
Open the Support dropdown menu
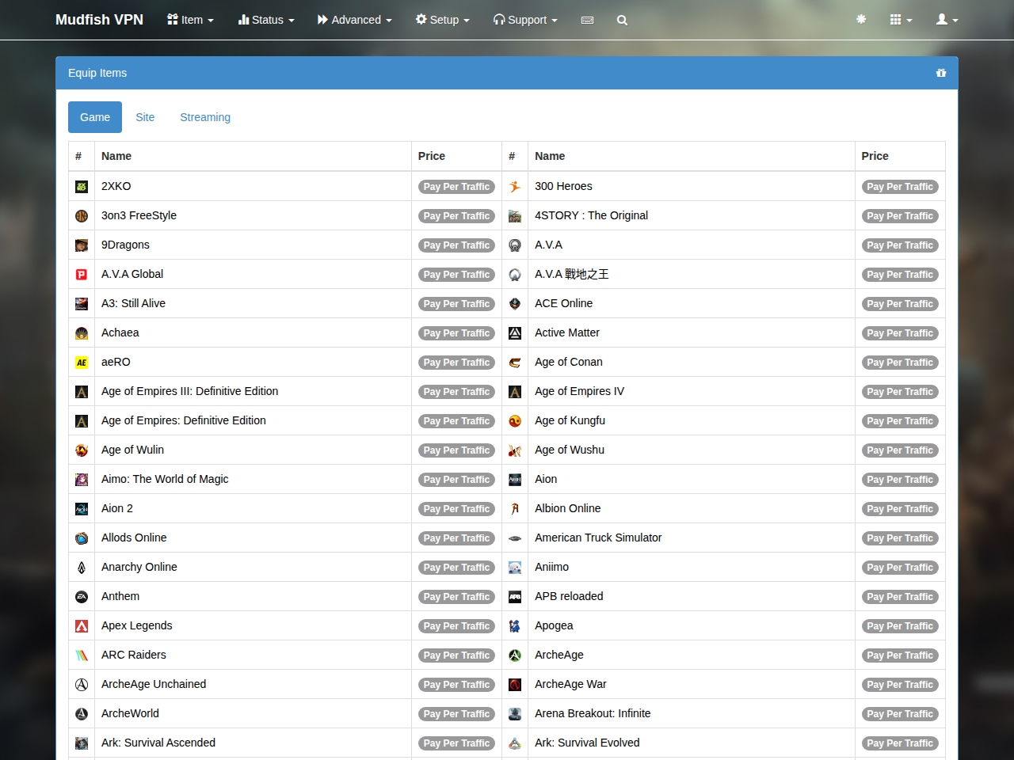pos(525,20)
